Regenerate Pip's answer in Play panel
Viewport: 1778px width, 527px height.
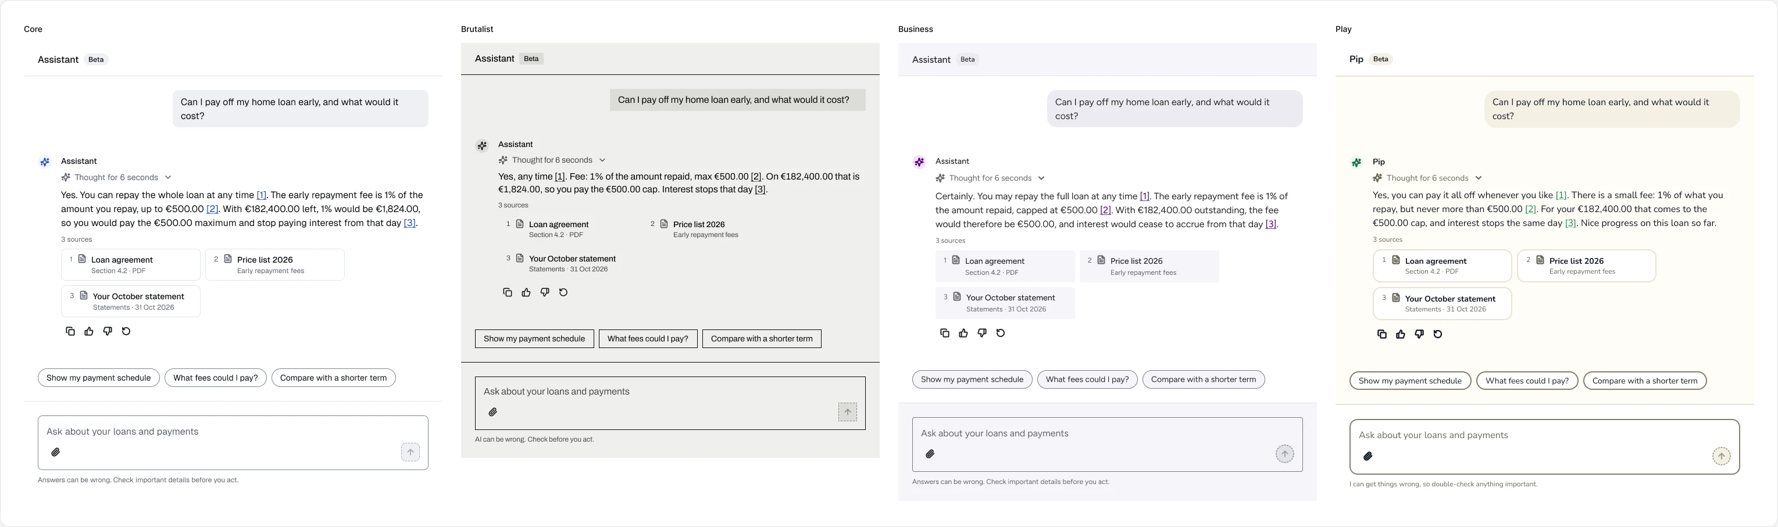point(1438,334)
